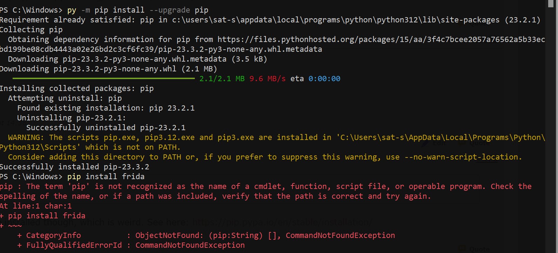Click the 'ObjectNotFound:' error text

pos(169,236)
